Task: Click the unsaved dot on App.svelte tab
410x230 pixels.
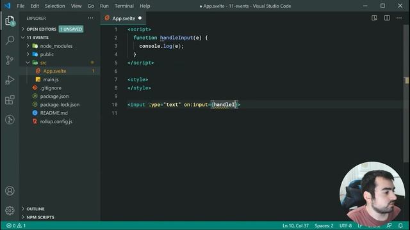Action: click(x=140, y=18)
